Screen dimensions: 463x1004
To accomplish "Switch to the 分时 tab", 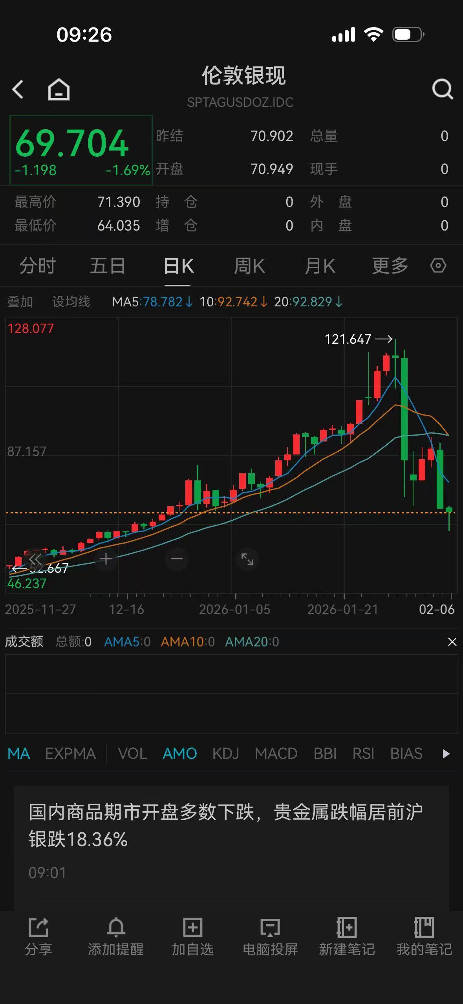I will [x=38, y=266].
